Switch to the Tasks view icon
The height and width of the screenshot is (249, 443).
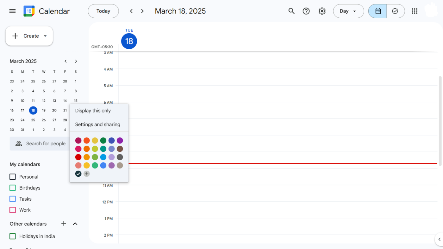tap(395, 11)
